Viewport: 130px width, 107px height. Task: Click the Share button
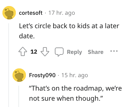(96, 52)
